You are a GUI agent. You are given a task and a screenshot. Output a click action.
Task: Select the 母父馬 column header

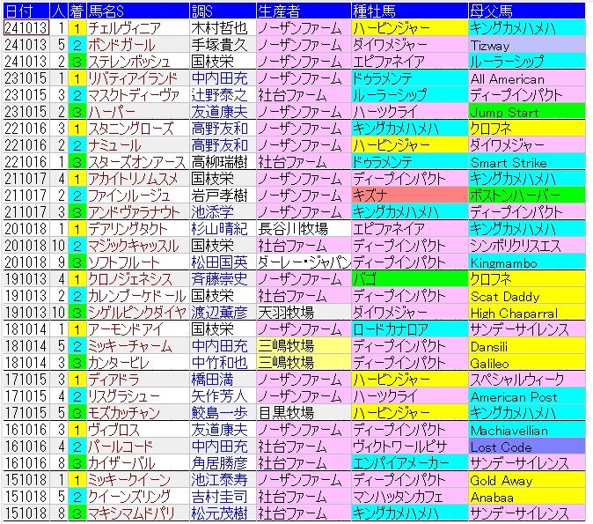tap(493, 10)
